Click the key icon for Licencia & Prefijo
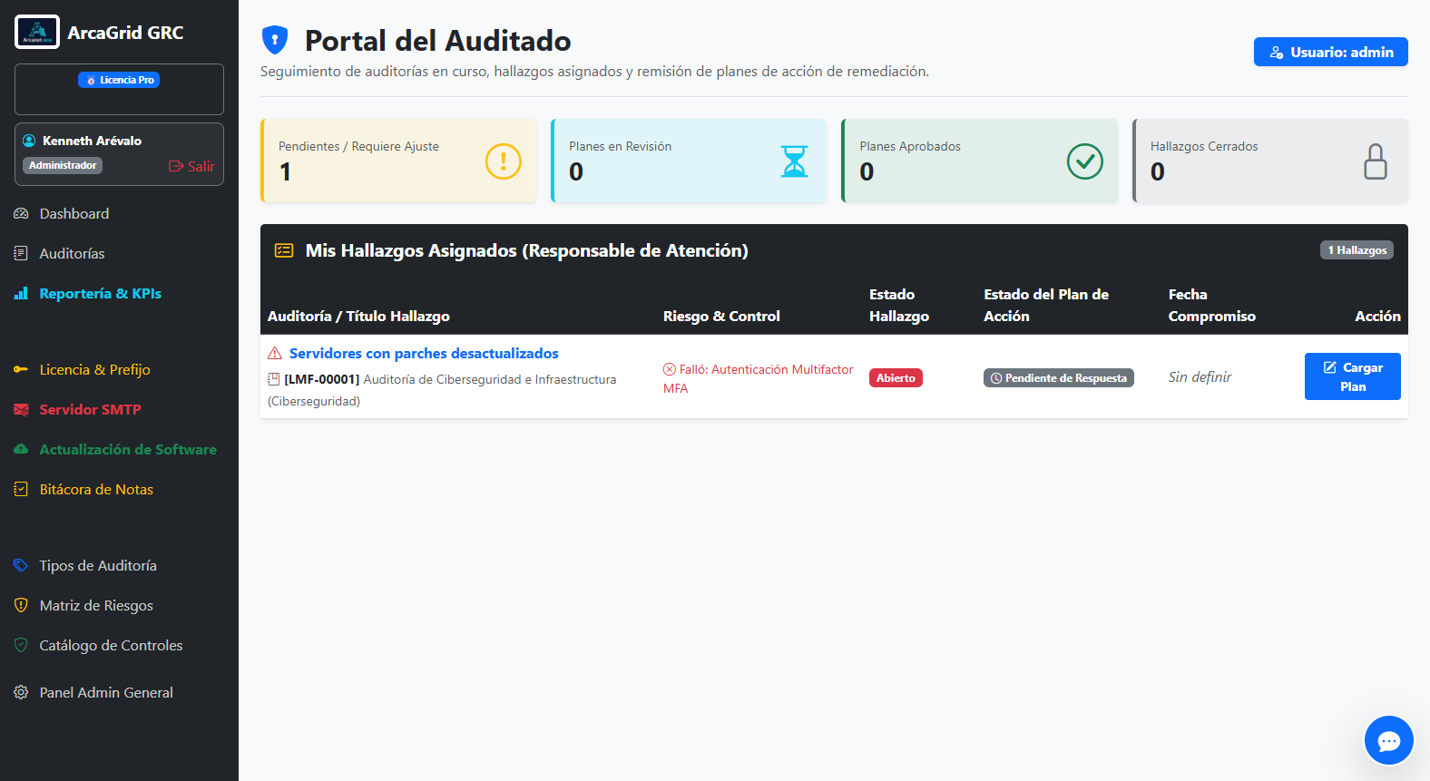 pos(21,369)
